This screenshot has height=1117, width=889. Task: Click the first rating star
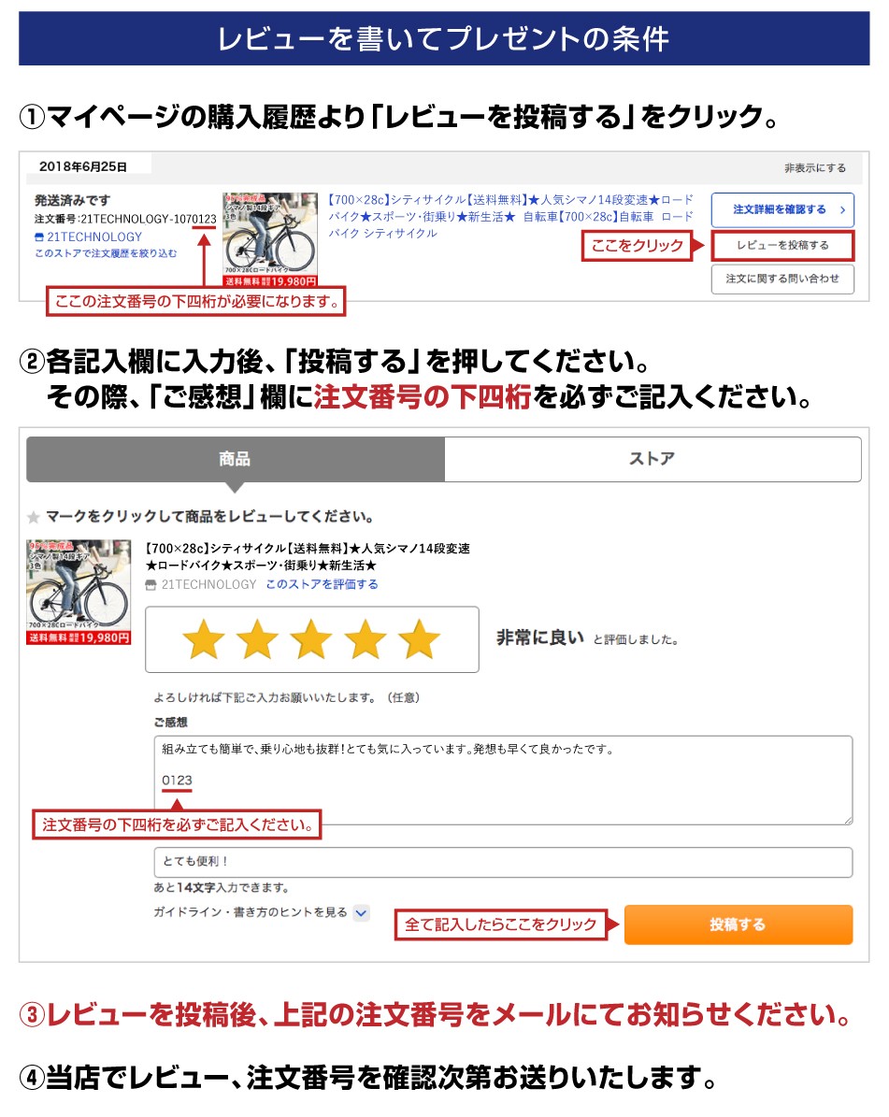(x=204, y=639)
